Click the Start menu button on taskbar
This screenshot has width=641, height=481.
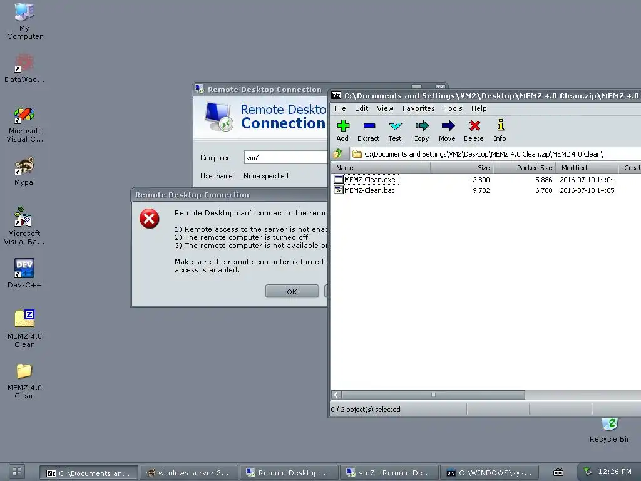click(x=17, y=472)
